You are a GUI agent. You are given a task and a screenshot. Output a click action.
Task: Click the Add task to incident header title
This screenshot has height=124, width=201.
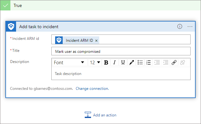click(x=39, y=27)
